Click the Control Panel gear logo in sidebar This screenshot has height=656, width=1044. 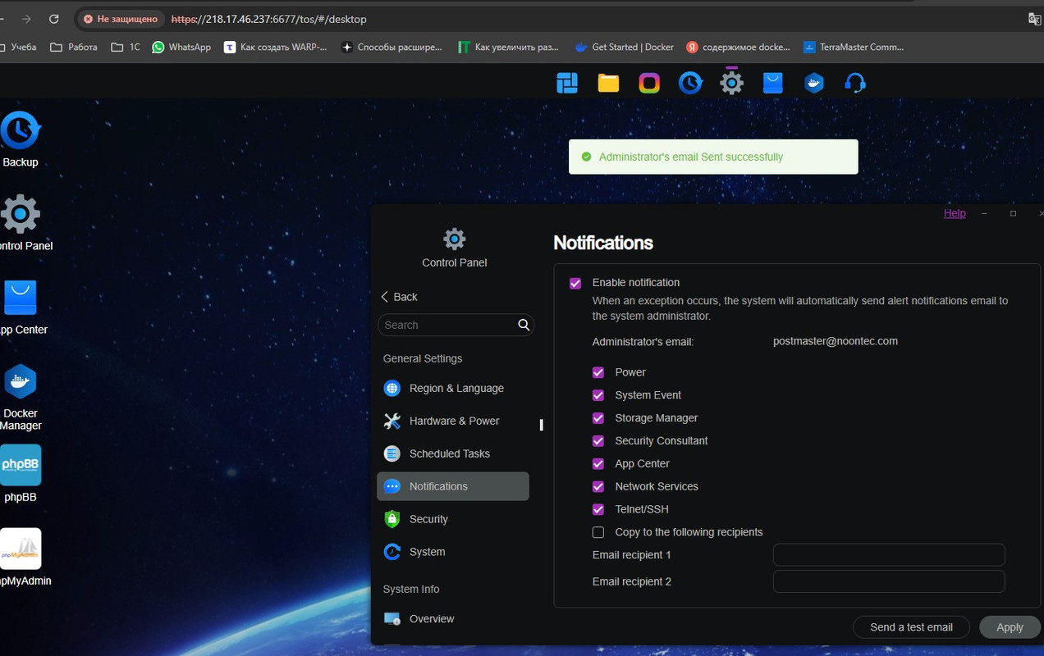click(x=455, y=239)
